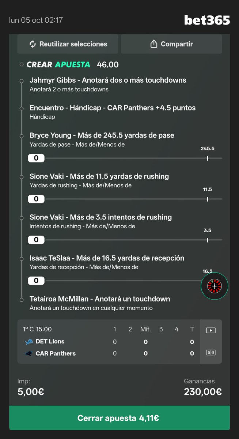
Task: Tap the share icon next to Compartir
Action: (x=153, y=44)
